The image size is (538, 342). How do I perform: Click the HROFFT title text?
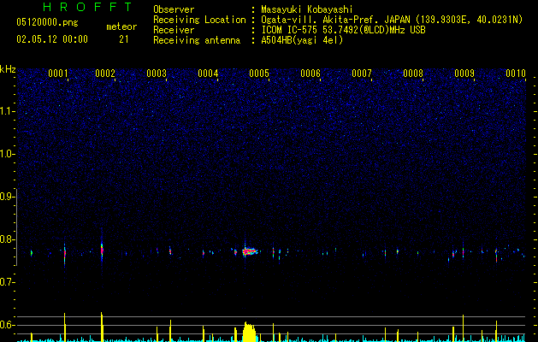click(x=87, y=7)
